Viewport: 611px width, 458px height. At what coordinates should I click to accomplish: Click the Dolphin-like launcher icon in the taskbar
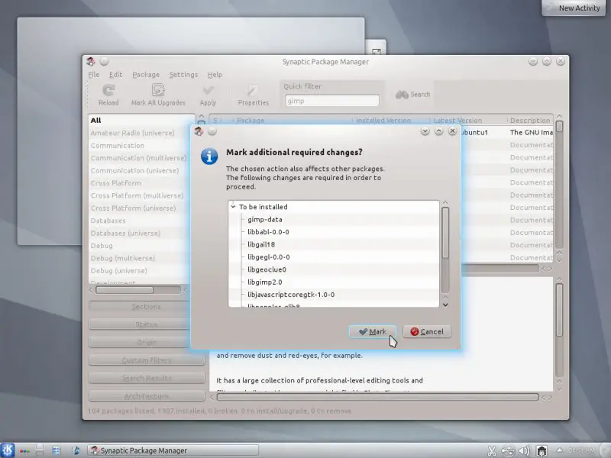coord(76,450)
